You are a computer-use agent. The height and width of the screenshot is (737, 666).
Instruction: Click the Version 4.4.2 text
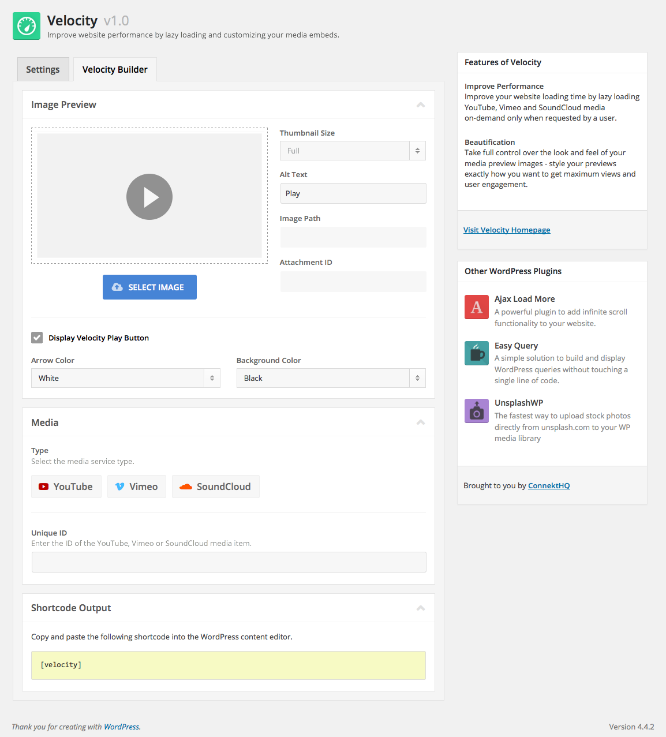pyautogui.click(x=631, y=727)
